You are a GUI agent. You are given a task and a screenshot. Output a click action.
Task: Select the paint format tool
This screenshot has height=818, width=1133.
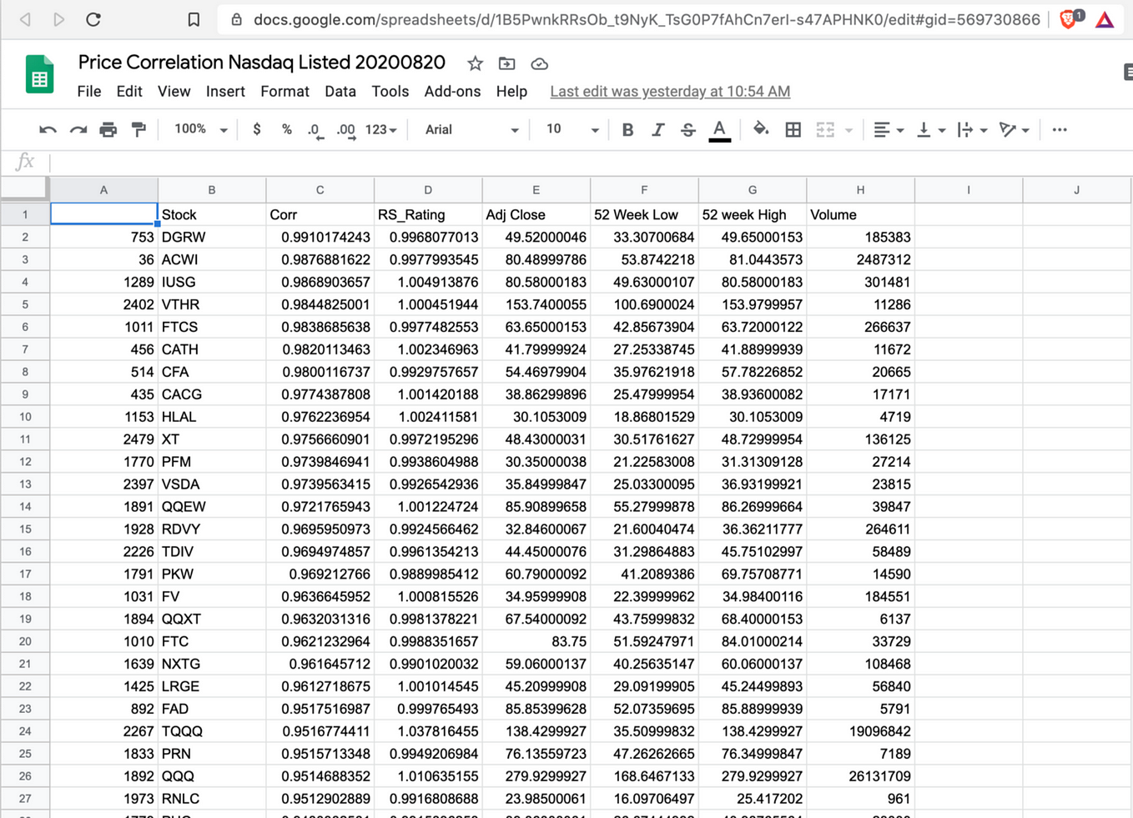138,129
